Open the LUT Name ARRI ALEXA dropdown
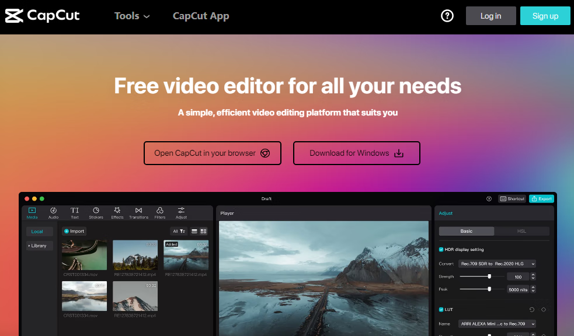574x336 pixels. 497,324
